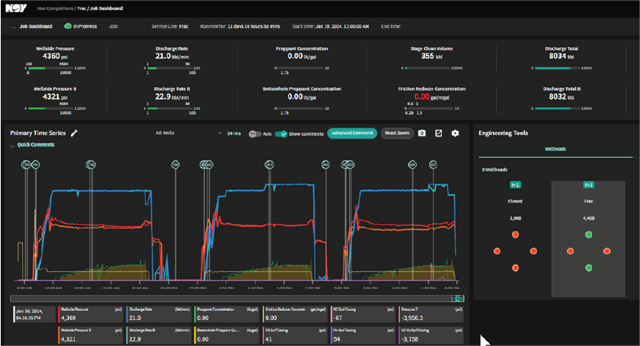Click the Reset Zoom button
This screenshot has height=346, width=640.
(x=397, y=133)
